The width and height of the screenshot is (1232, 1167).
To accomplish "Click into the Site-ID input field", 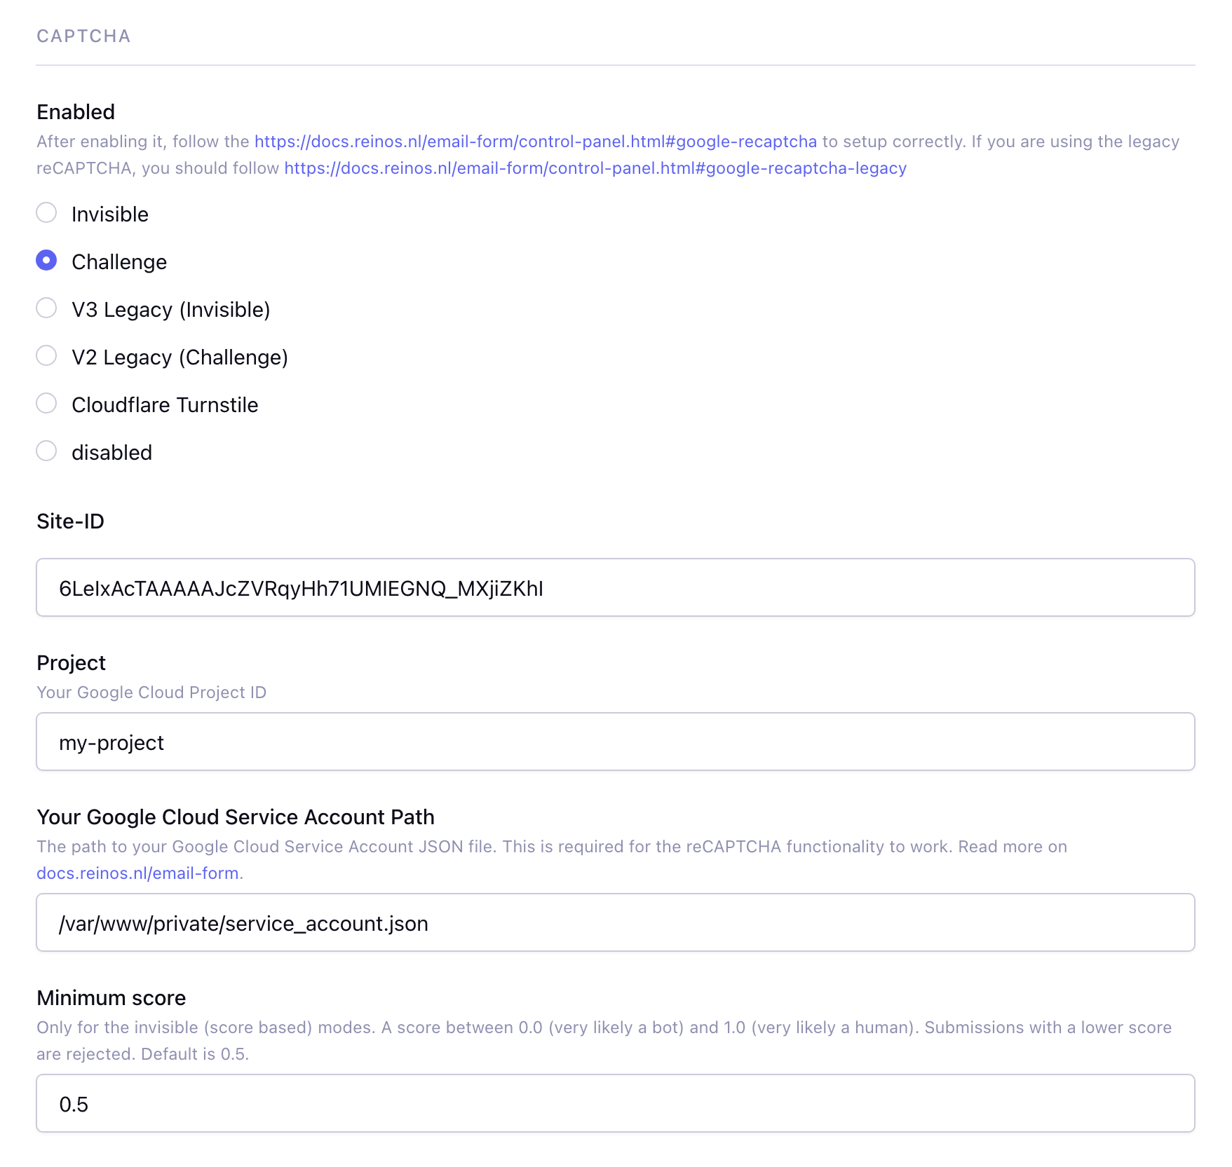I will 615,587.
